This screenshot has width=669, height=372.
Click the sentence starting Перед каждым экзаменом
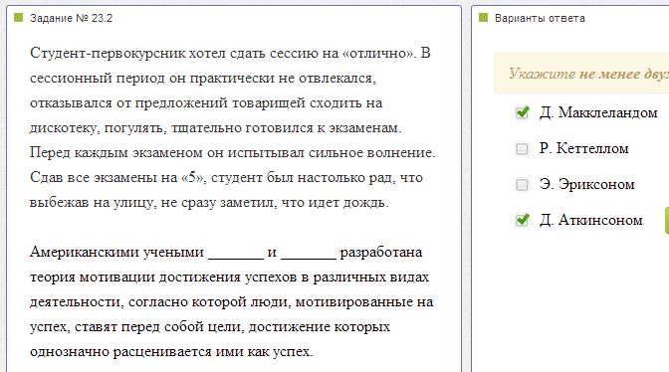(233, 152)
